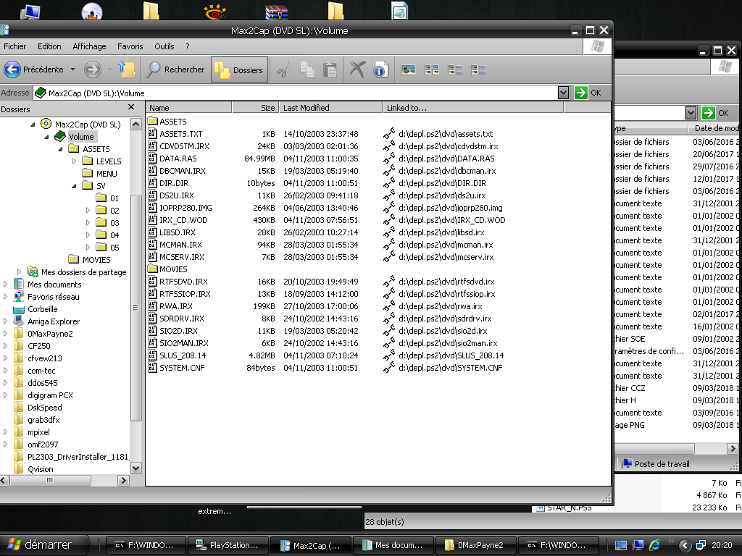Collapse the ASSETS tree node
This screenshot has height=556, width=742.
(x=60, y=149)
